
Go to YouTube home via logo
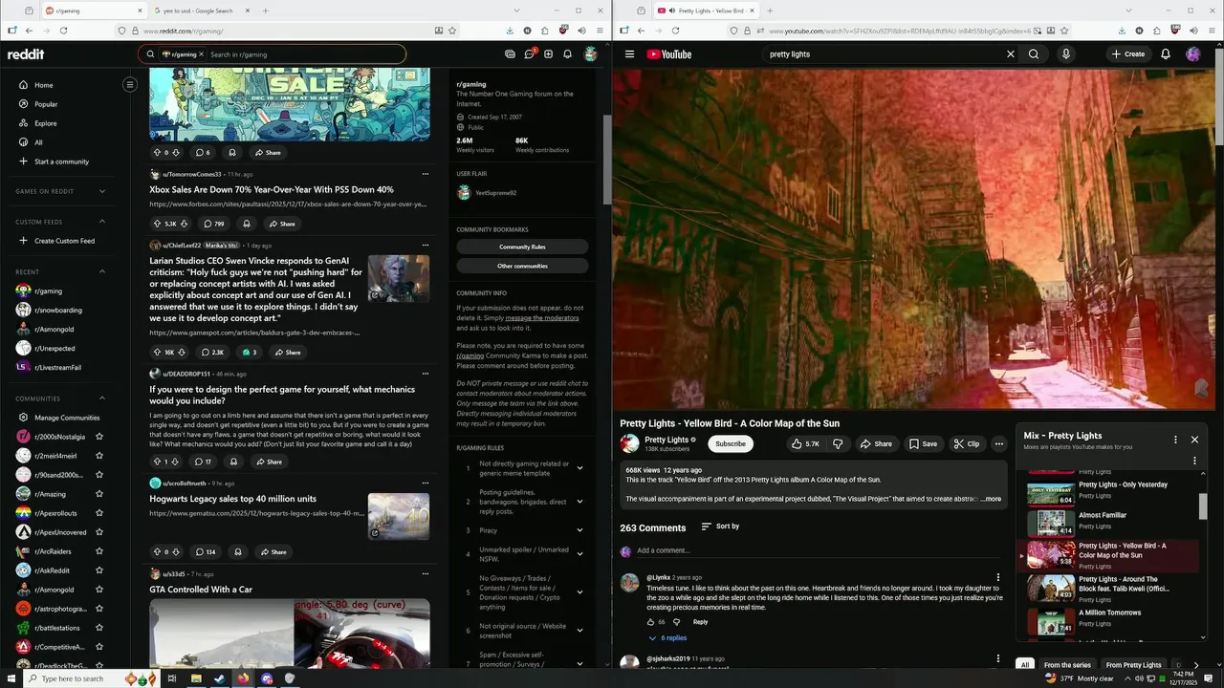pos(669,54)
